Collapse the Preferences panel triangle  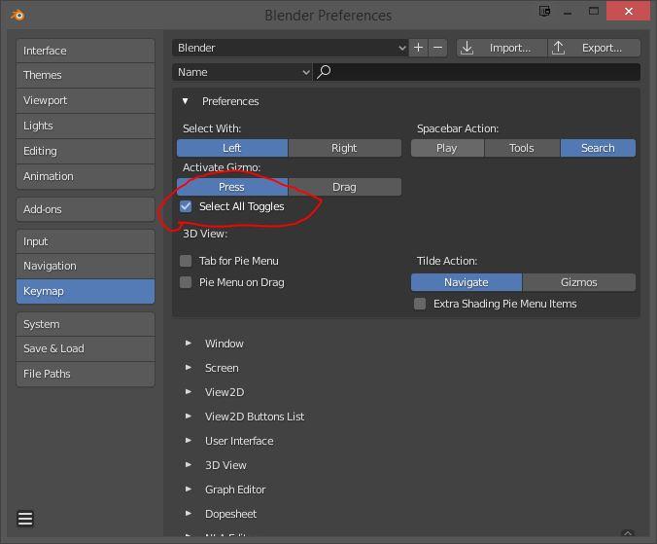click(186, 101)
